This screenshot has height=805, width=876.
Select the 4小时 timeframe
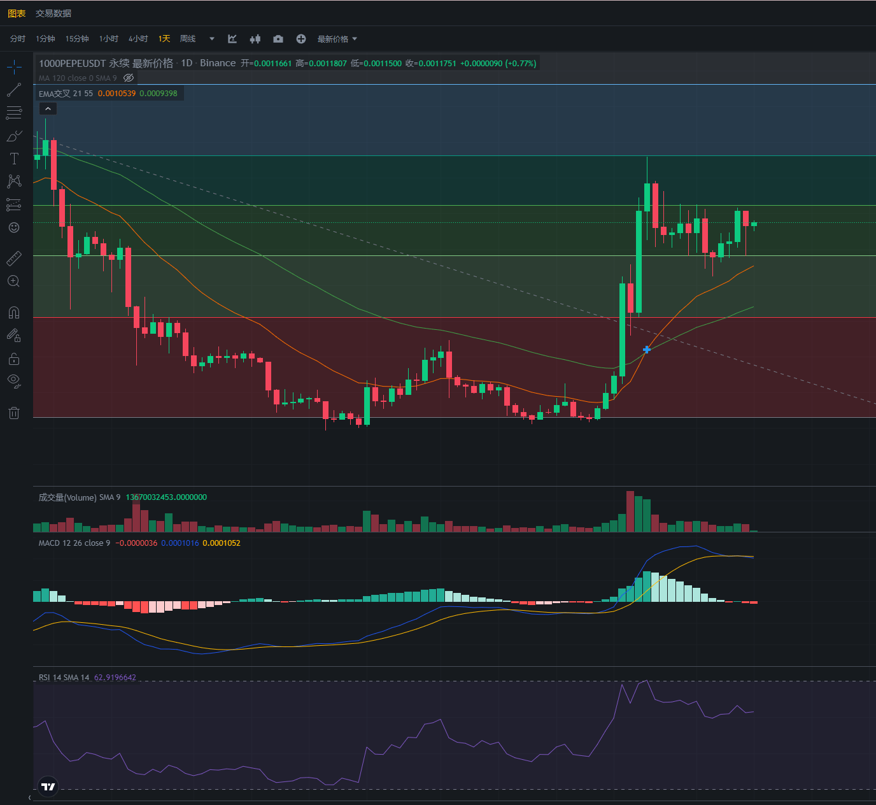pos(138,39)
